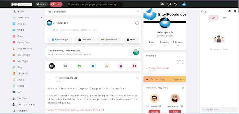239x114 pixels.
Task: Open the f1recreation.wixsite link
Action: 76,110
